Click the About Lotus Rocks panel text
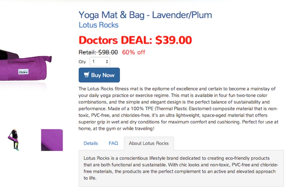This screenshot has height=193, width=288. tap(180, 168)
